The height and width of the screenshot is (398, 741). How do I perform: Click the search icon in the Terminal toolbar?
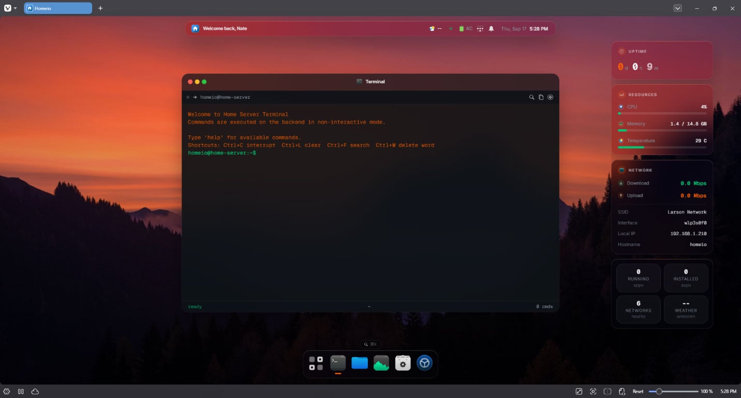[x=532, y=97]
